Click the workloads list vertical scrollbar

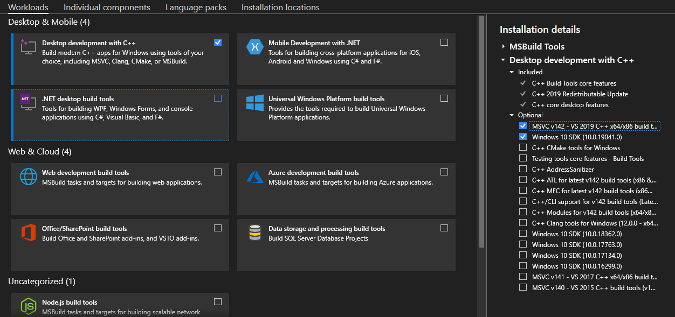click(481, 132)
